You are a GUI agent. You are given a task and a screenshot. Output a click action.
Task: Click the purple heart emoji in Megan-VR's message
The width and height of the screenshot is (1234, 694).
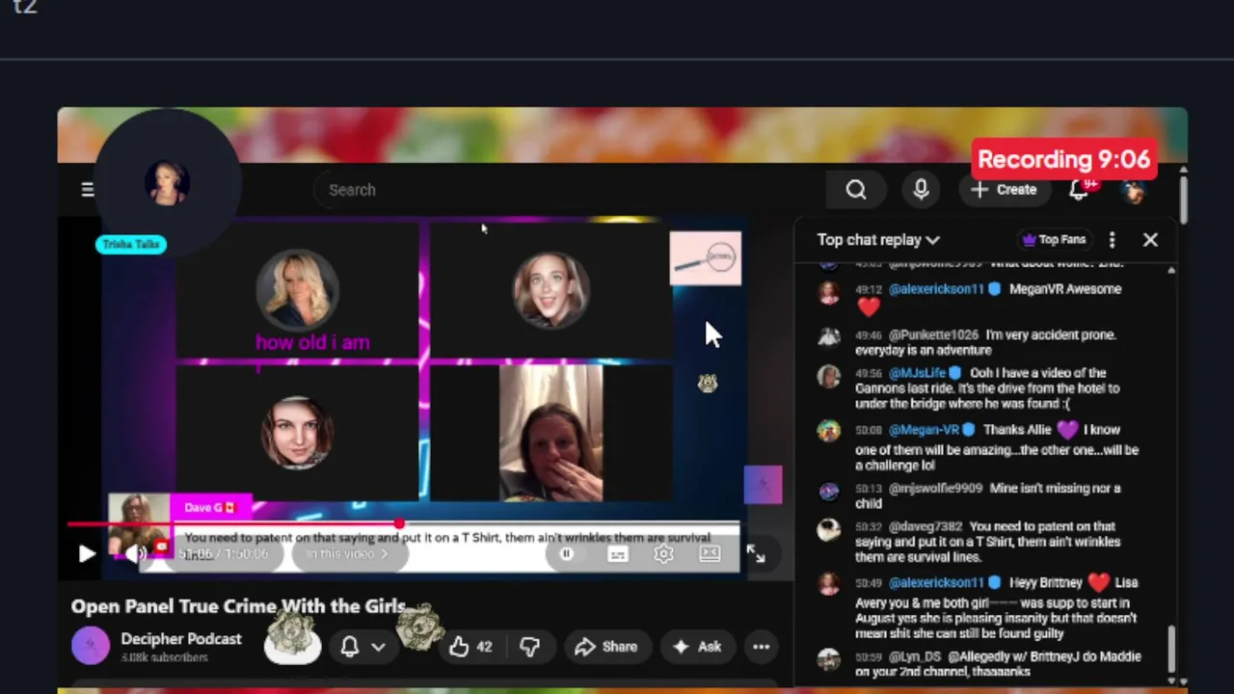(1066, 430)
